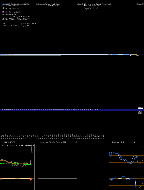Click the 'Stochastics: 18.67' reading
The height and width of the screenshot is (190, 144).
point(10,14)
